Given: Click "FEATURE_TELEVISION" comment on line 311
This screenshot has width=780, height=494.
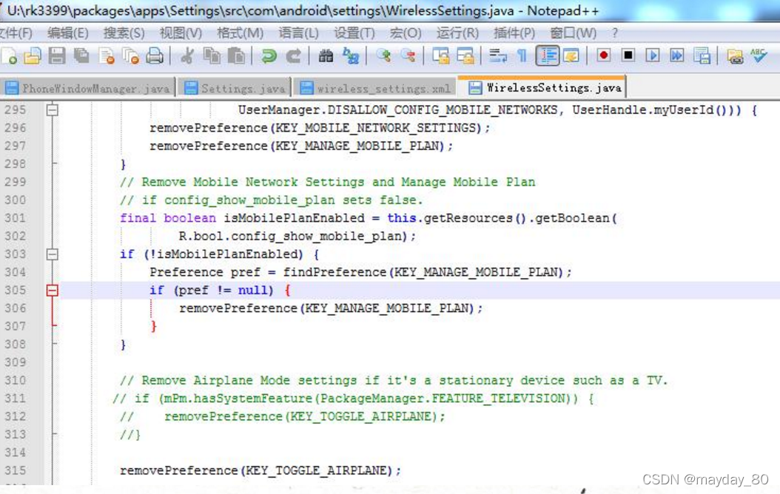Looking at the screenshot, I should [x=499, y=399].
